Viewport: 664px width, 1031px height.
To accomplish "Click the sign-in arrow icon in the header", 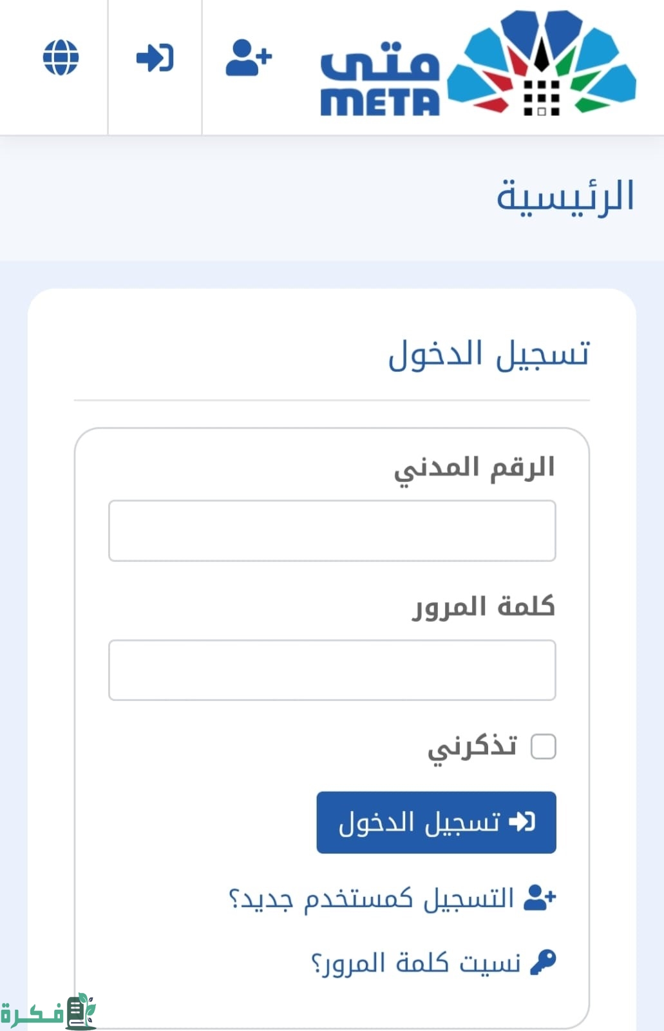I will coord(155,58).
